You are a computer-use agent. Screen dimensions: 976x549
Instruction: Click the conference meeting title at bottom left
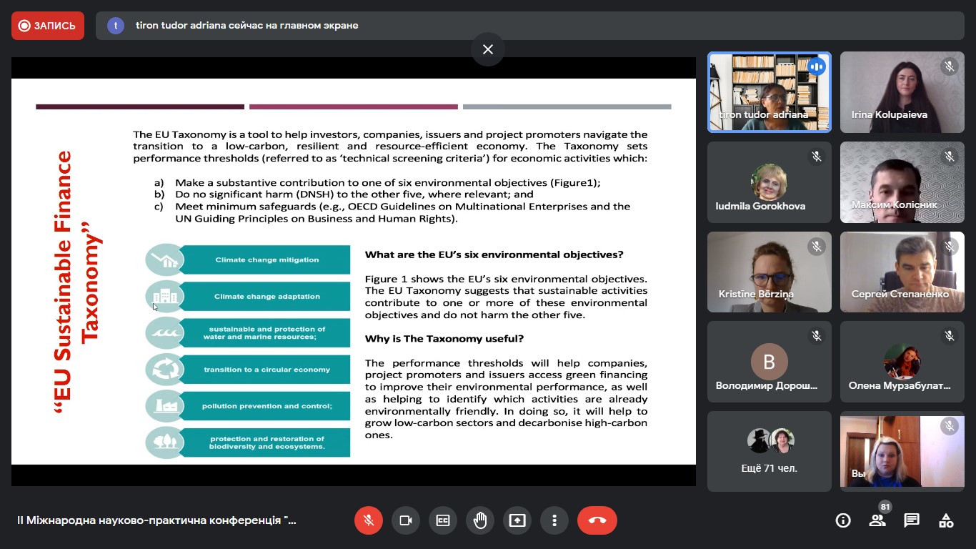[x=156, y=520]
